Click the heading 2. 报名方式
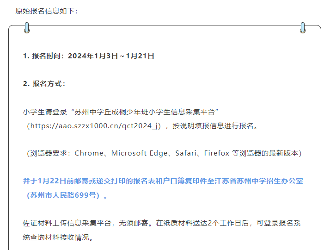Screen dimensions: 330x250 tap(44, 84)
